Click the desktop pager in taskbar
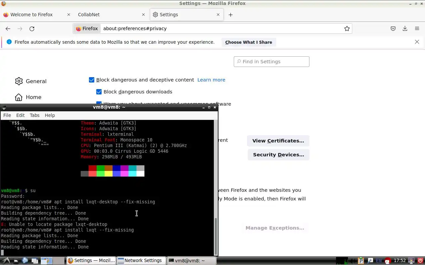The width and height of the screenshot is (425, 265). tap(52, 261)
